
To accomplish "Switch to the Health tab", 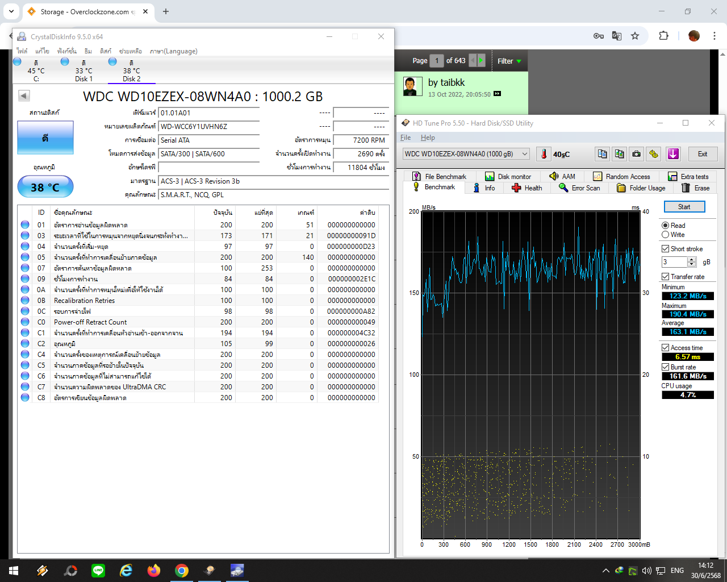I will (527, 188).
